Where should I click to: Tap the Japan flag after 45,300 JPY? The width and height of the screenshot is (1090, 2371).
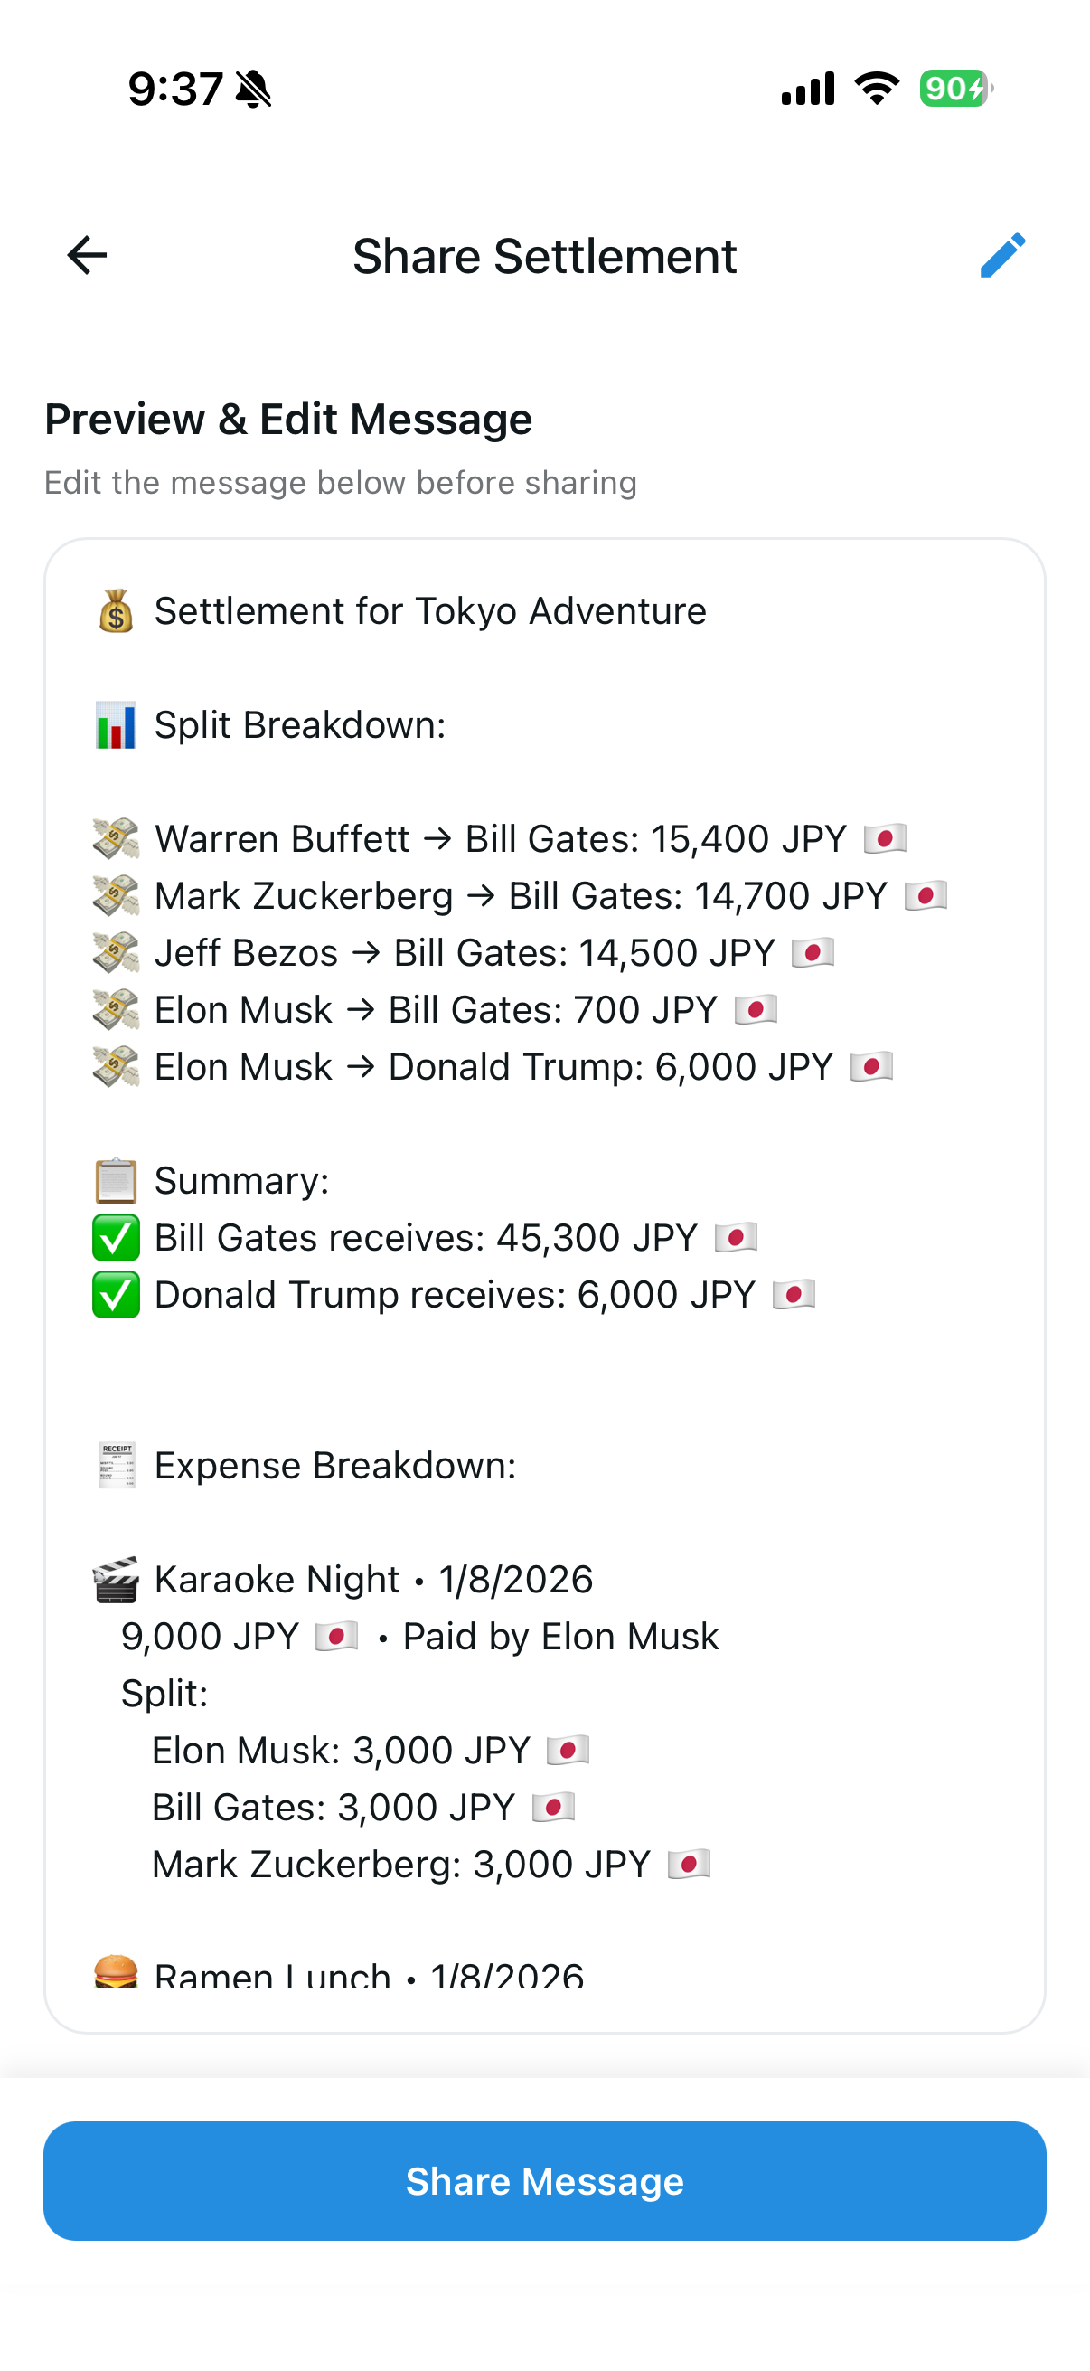[x=735, y=1237]
